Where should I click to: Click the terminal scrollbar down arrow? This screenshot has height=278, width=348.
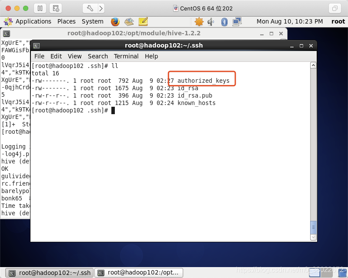tap(313, 237)
